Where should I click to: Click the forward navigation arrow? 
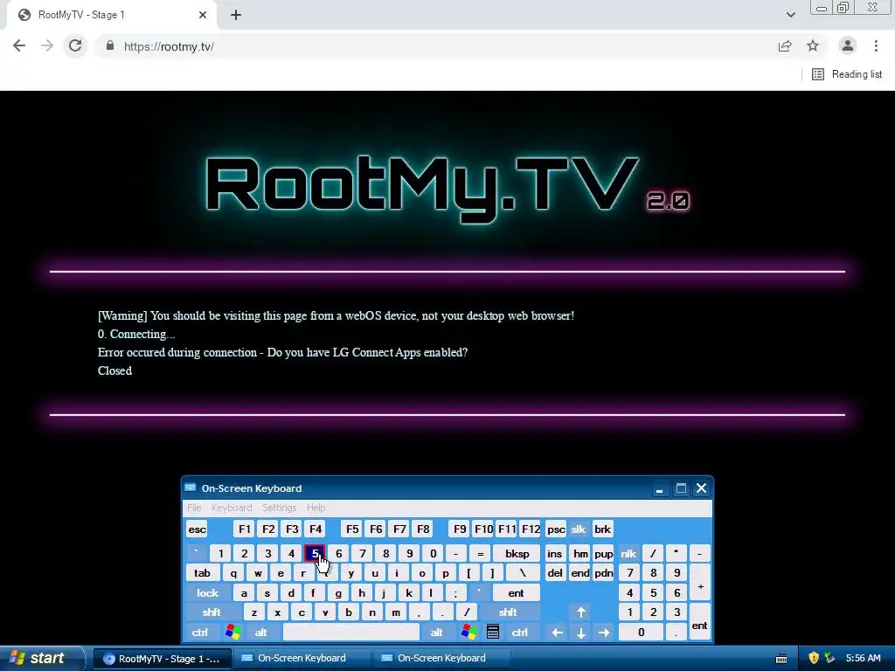[47, 46]
